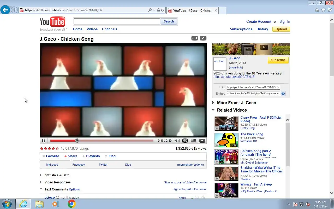Image resolution: width=334 pixels, height=209 pixels.
Task: Open Internet Explorer from the taskbar
Action: (23, 204)
